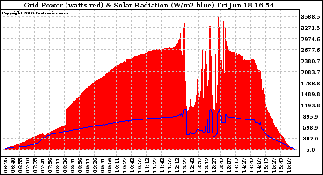Select the 895.9 axis label

312,117
